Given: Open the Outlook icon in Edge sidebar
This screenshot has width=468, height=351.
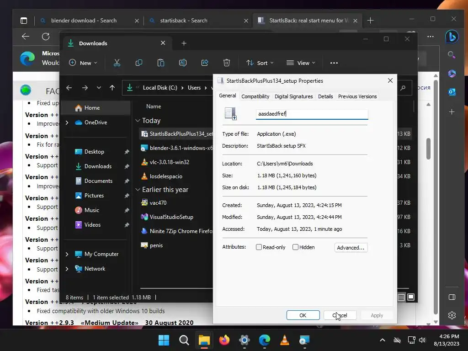Looking at the screenshot, I should 452,92.
